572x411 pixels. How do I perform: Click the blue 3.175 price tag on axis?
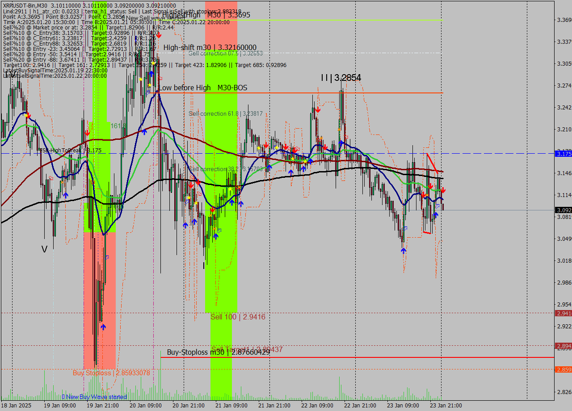563,154
